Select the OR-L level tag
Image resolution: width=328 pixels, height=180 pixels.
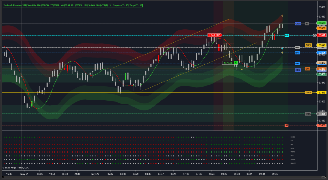(x=298, y=70)
